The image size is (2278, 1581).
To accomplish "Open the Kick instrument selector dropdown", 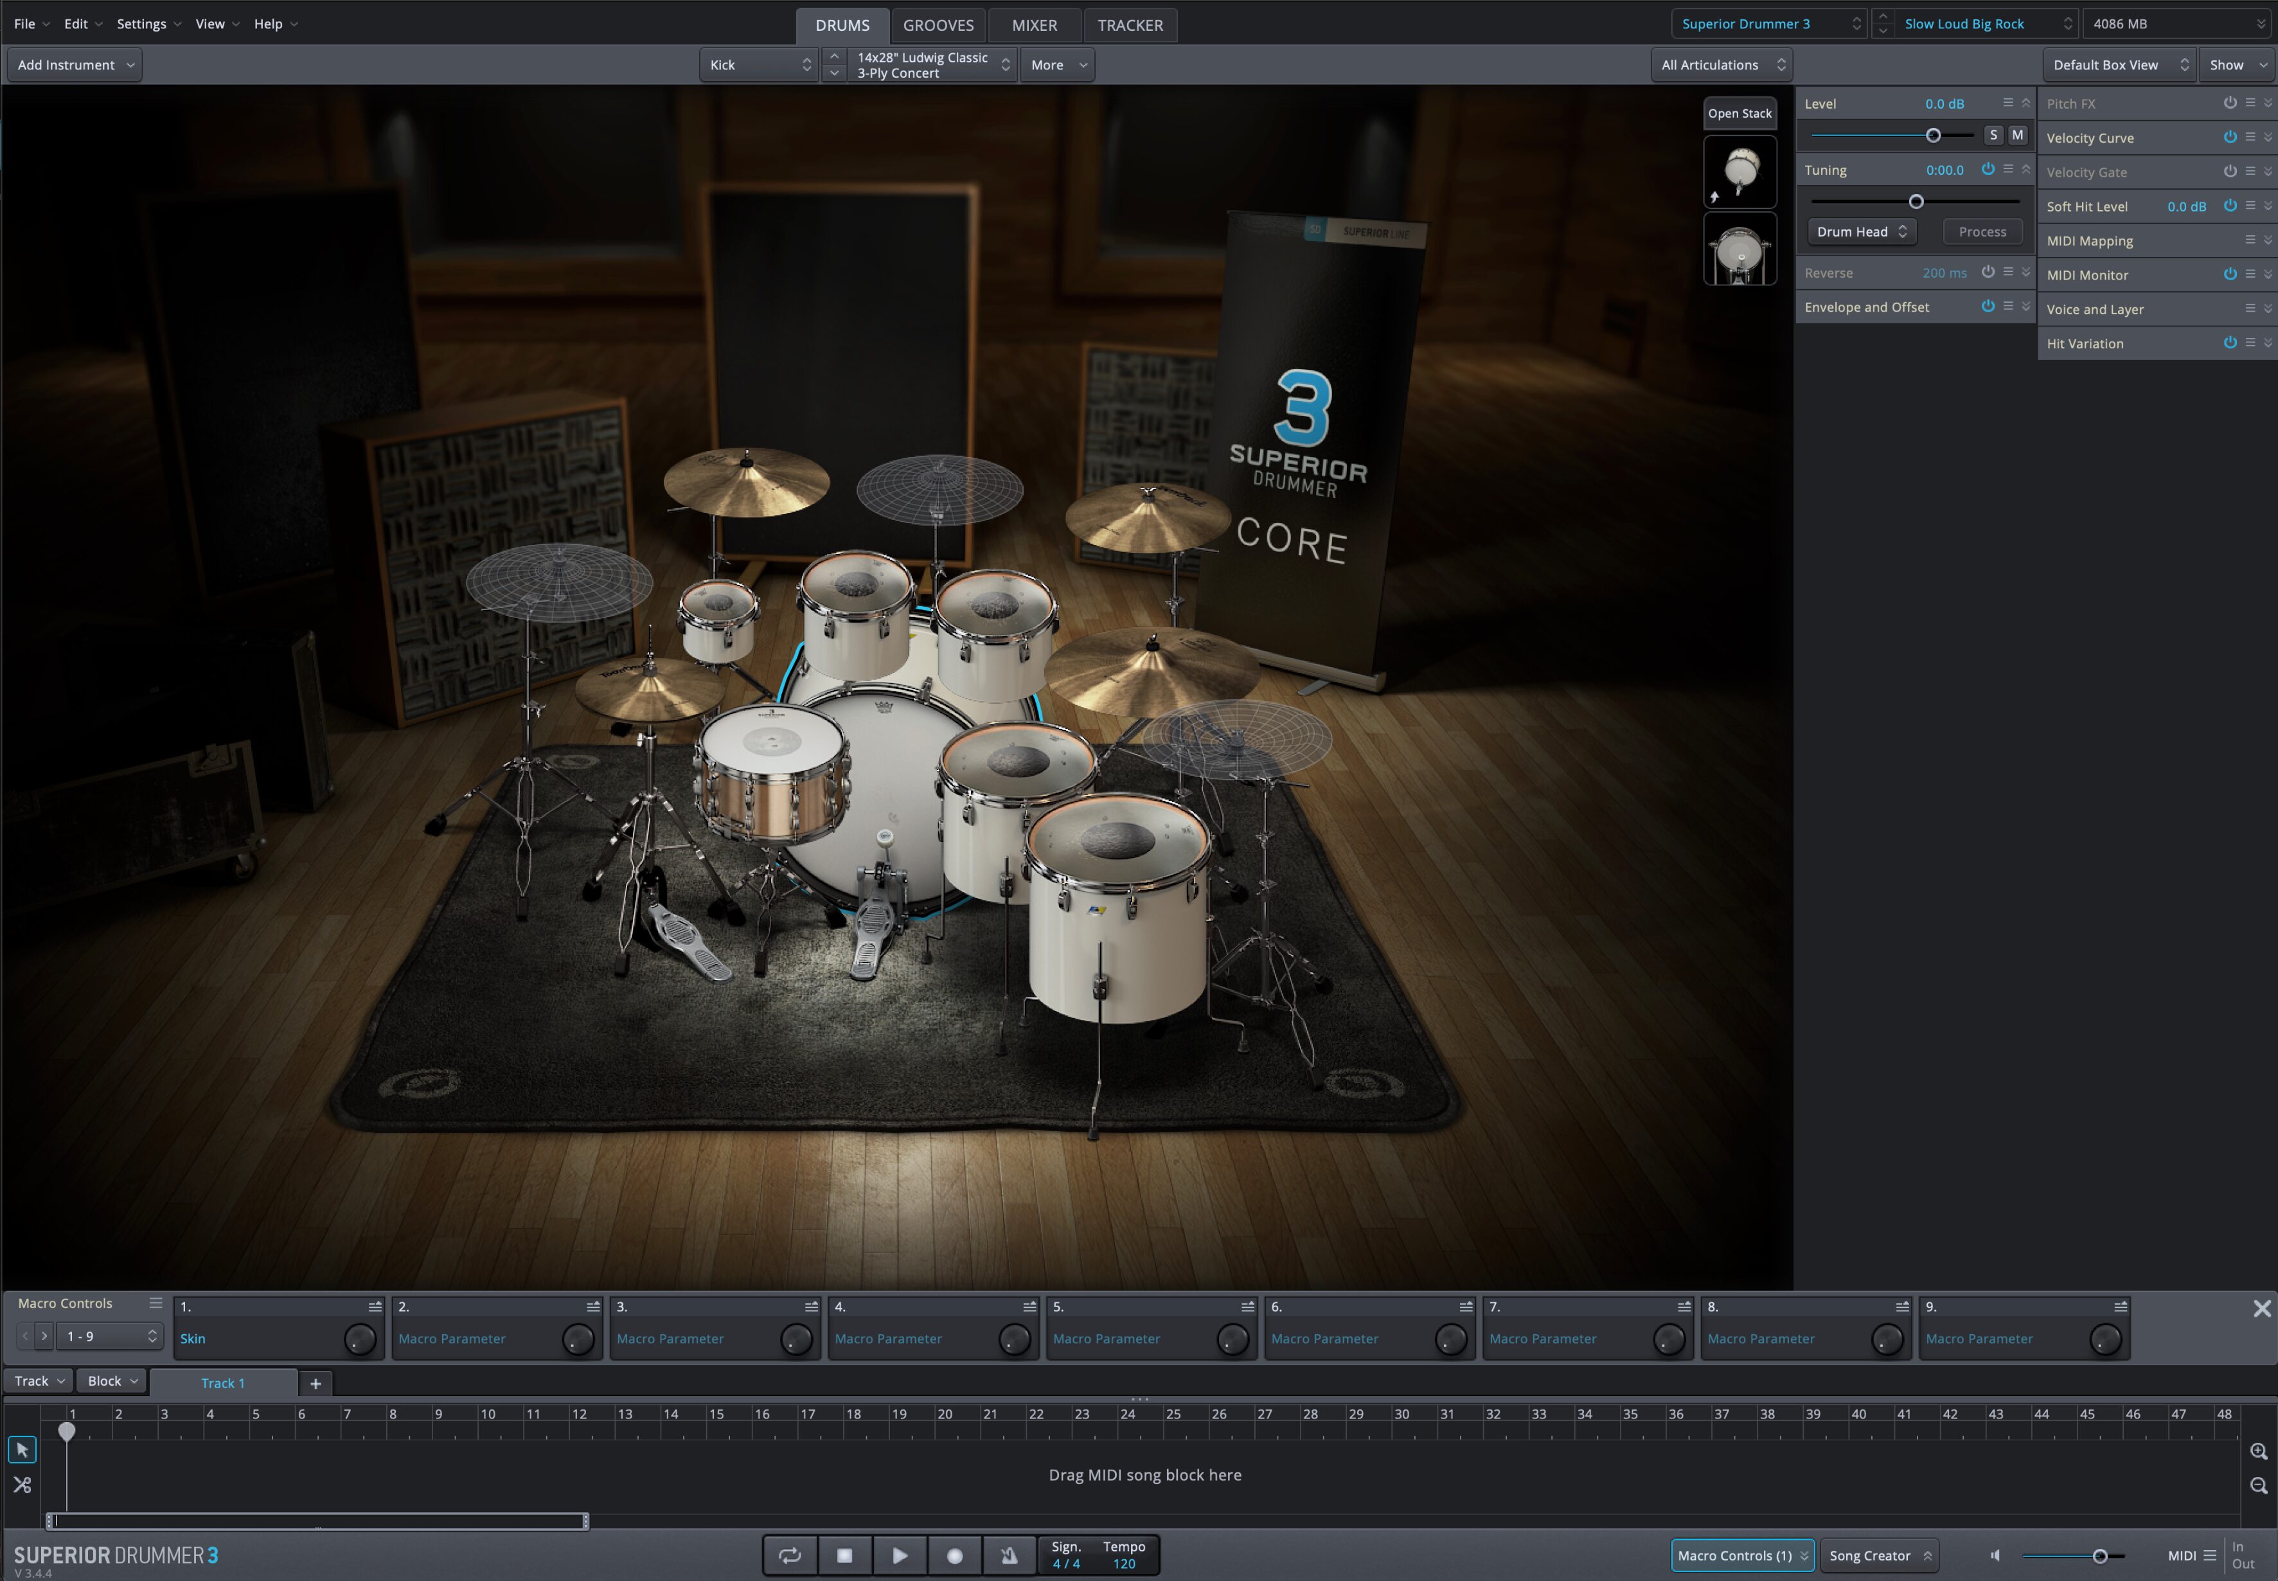I will 759,64.
